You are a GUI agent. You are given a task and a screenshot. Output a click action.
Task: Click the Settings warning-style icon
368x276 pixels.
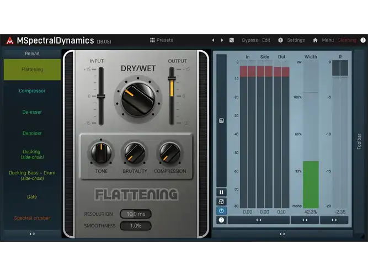(x=280, y=40)
